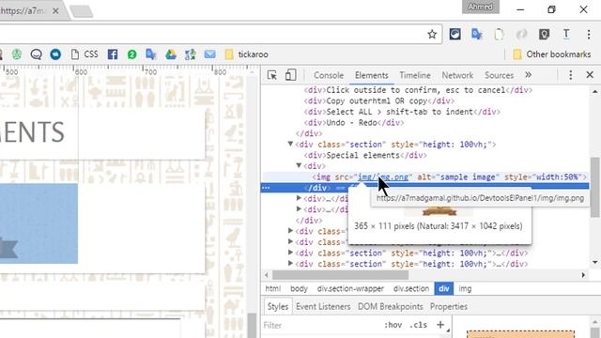This screenshot has height=338, width=601.
Task: Open the Google Drive bookmark
Action: 171,54
